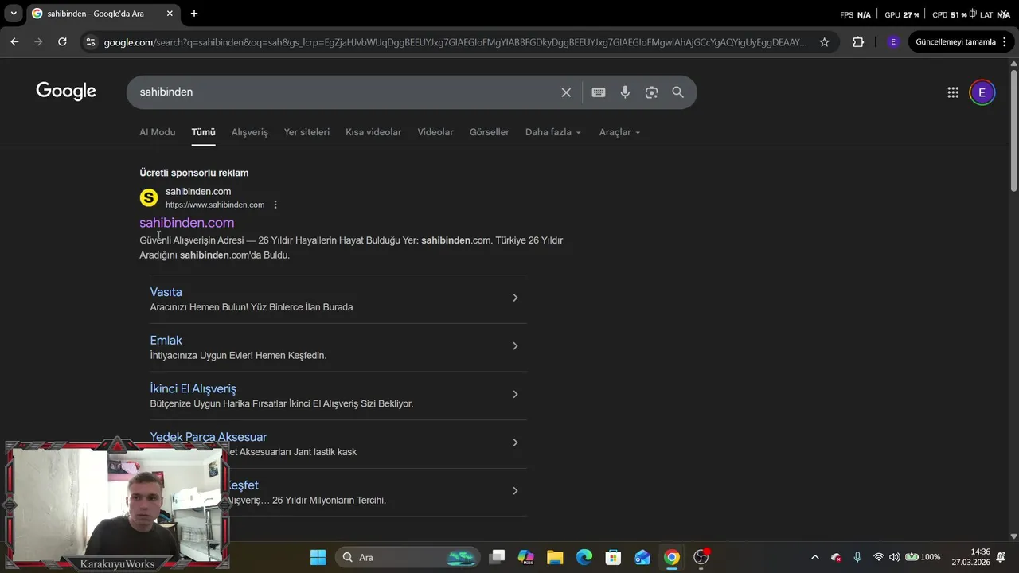Open File Explorer from the taskbar
1019x573 pixels.
click(x=555, y=557)
